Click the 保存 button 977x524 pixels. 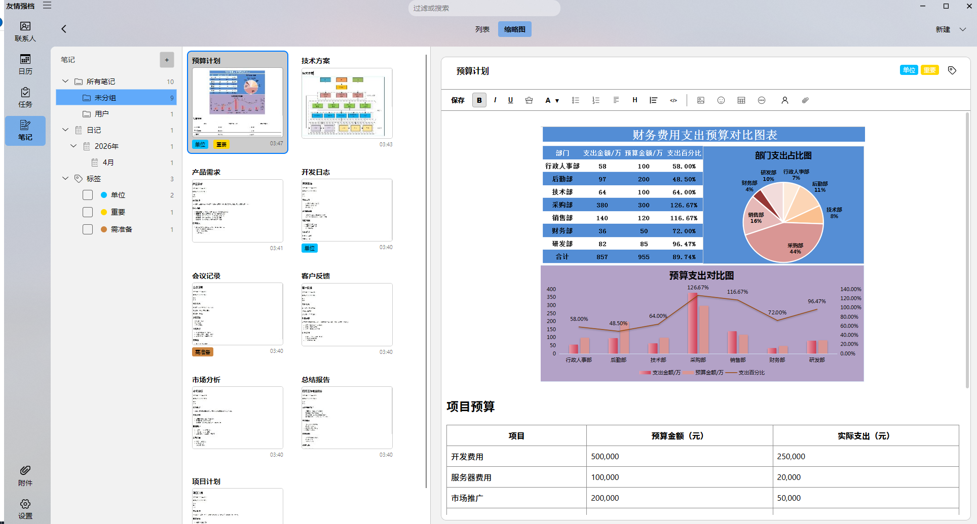point(458,100)
